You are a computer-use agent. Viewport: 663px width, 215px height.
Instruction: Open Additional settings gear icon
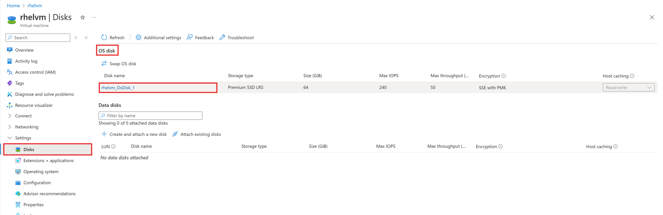(x=139, y=37)
